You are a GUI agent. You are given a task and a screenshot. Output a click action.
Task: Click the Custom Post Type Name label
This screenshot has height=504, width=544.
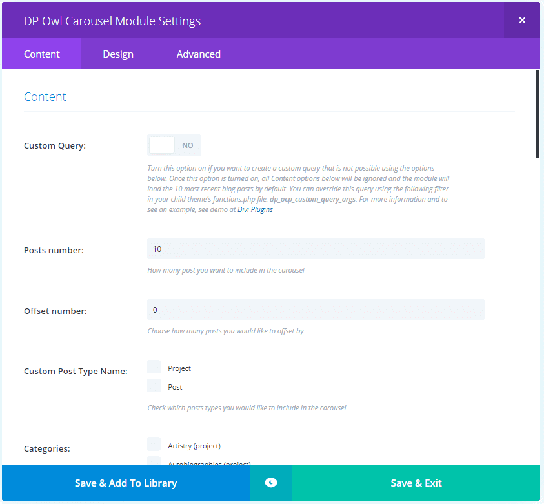[x=76, y=372]
